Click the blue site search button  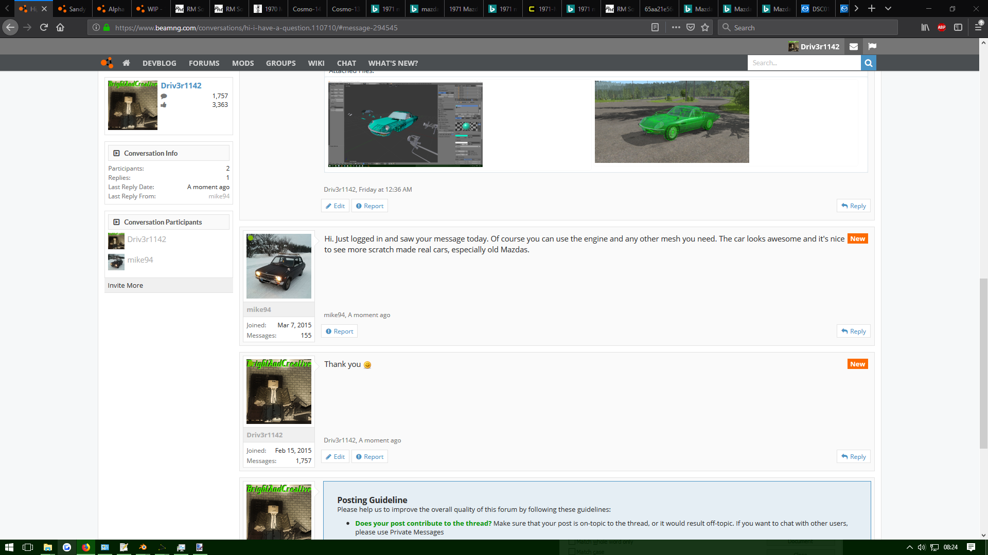coord(868,63)
